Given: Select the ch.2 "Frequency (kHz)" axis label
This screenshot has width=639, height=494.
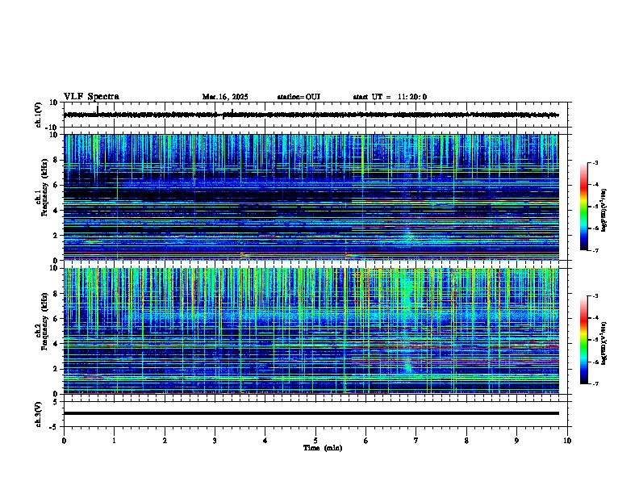Looking at the screenshot, I should coord(45,322).
